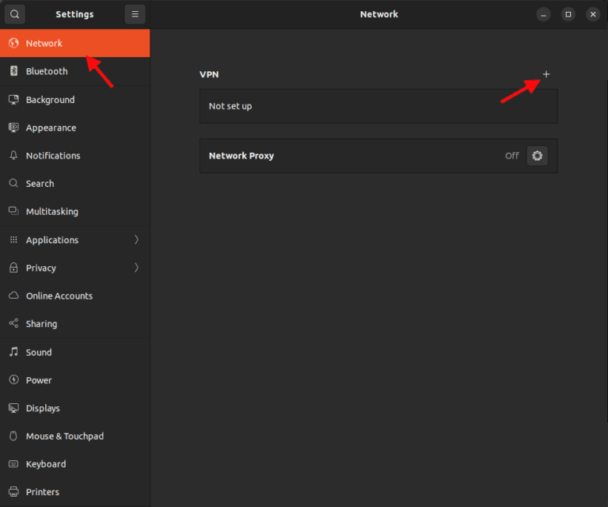Screen dimensions: 608x507
Task: Switch to Multitasking settings
Action: point(51,212)
